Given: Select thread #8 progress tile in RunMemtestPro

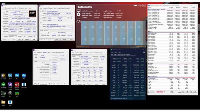Looking at the screenshot, I should pos(139,27).
